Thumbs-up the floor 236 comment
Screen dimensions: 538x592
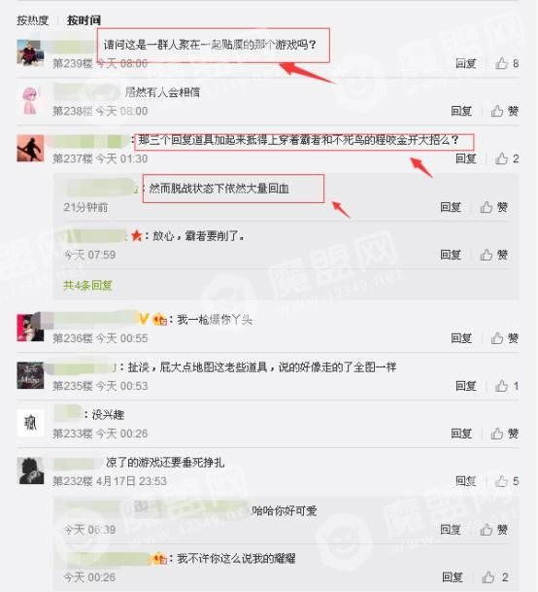pos(504,338)
